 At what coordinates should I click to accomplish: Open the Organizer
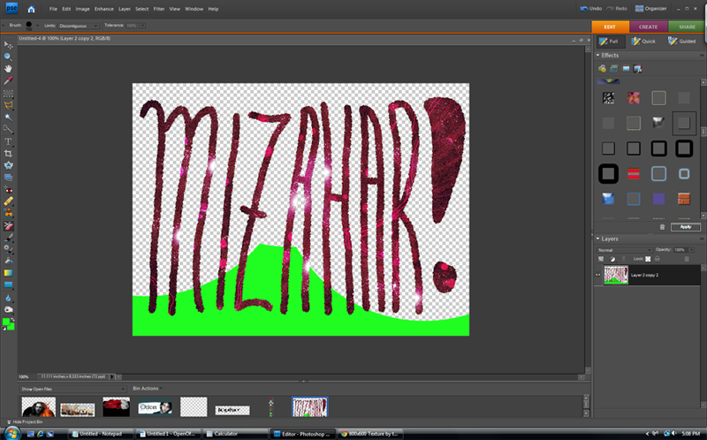(x=651, y=9)
